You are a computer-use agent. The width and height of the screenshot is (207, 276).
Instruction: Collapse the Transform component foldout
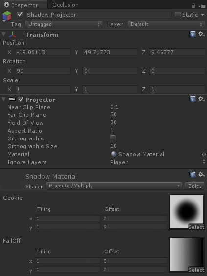click(4, 34)
